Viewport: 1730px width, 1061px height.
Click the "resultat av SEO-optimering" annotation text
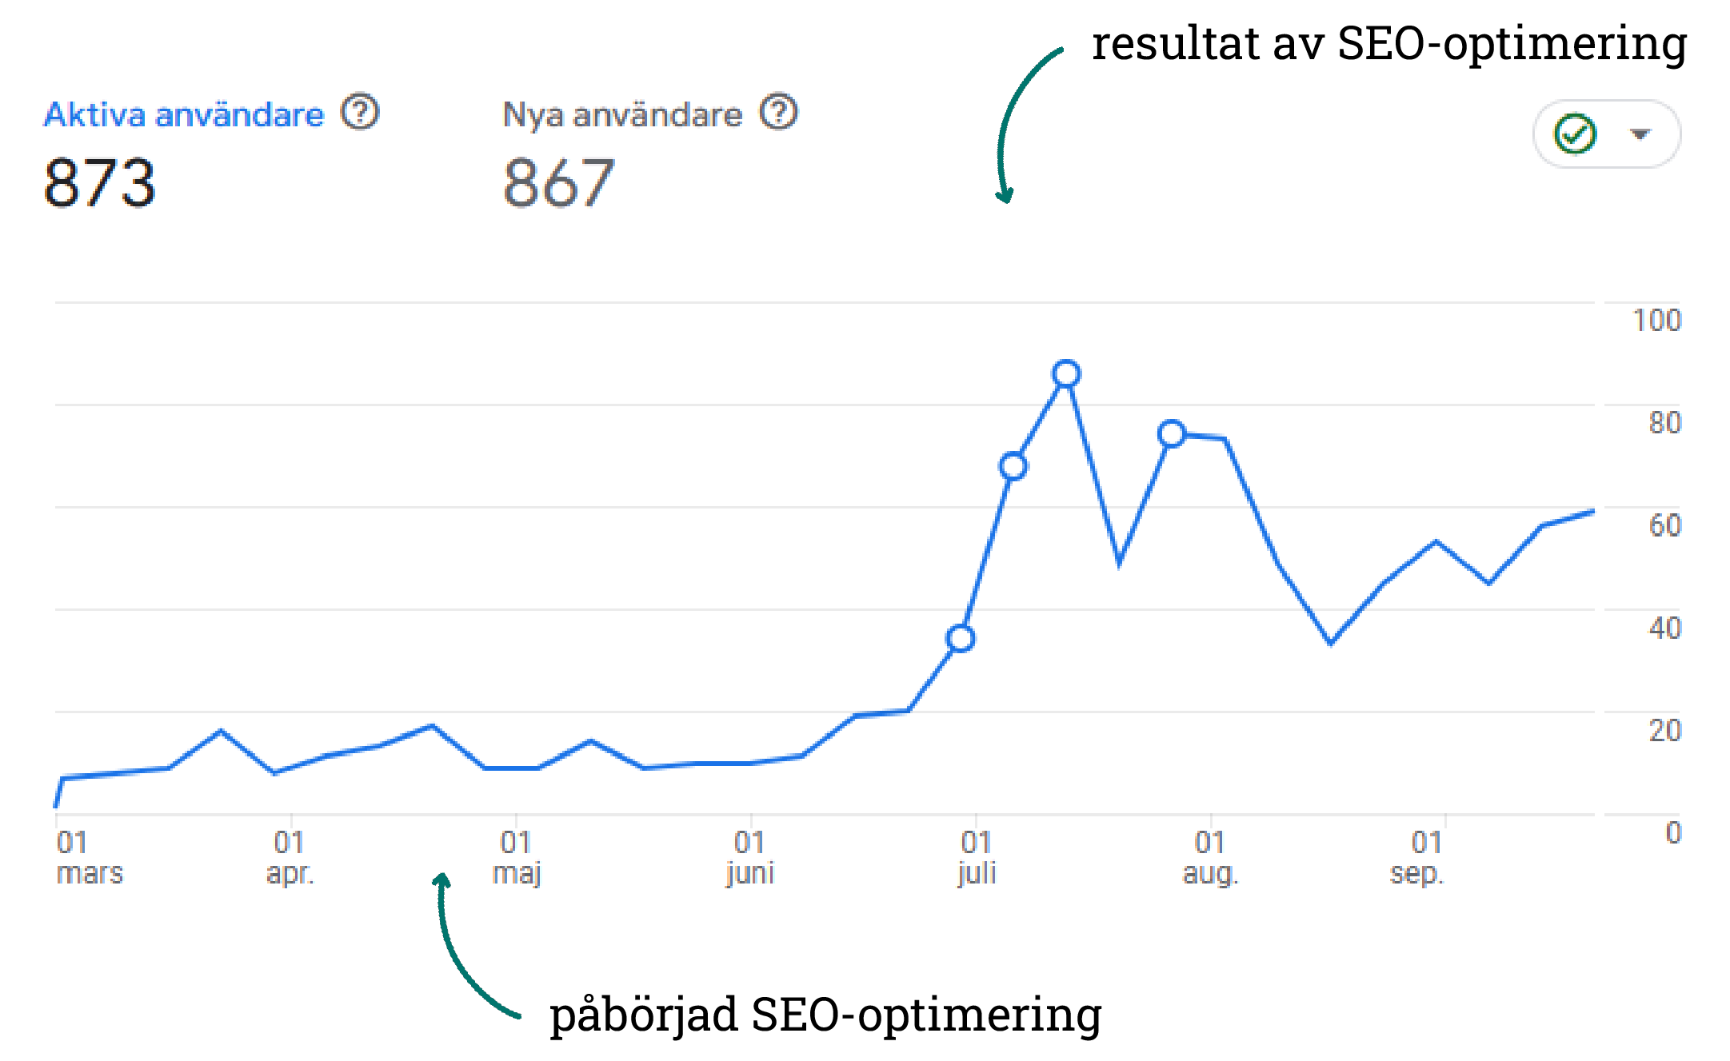[x=1389, y=43]
